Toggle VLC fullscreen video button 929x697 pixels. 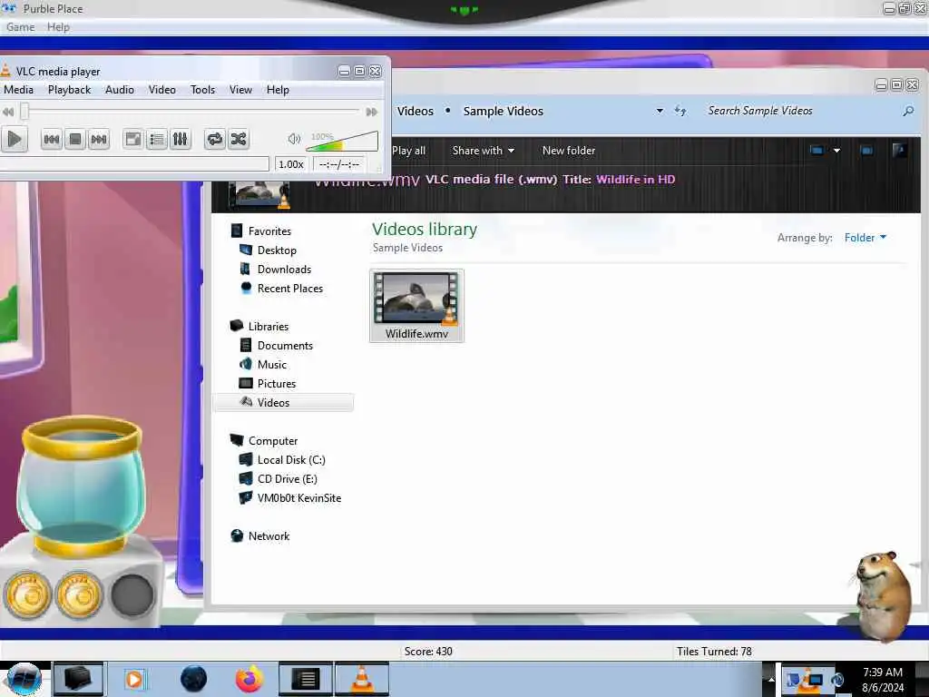point(132,139)
